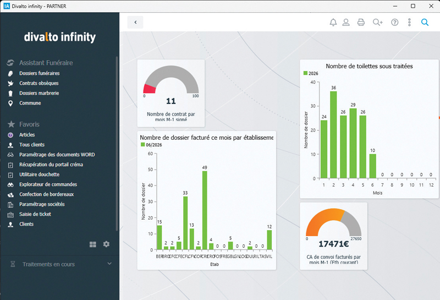Click the Commune map pin icon
The image size is (440, 300).
(x=10, y=103)
